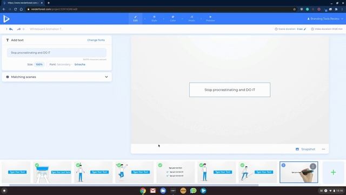The image size is (346, 195).
Task: Go to browser home page
Action: point(21,9)
